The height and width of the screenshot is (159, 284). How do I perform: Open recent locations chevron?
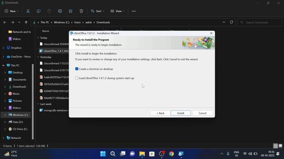[19, 23]
